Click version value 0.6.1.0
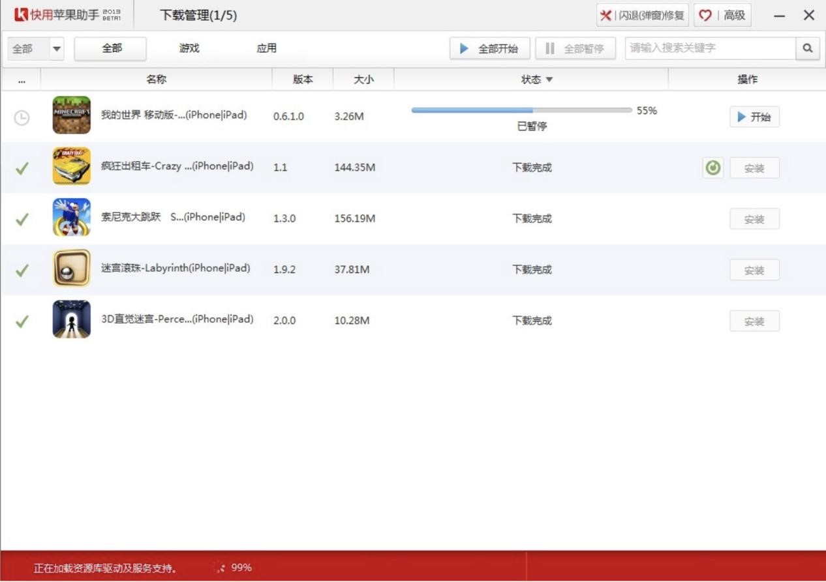 point(288,117)
